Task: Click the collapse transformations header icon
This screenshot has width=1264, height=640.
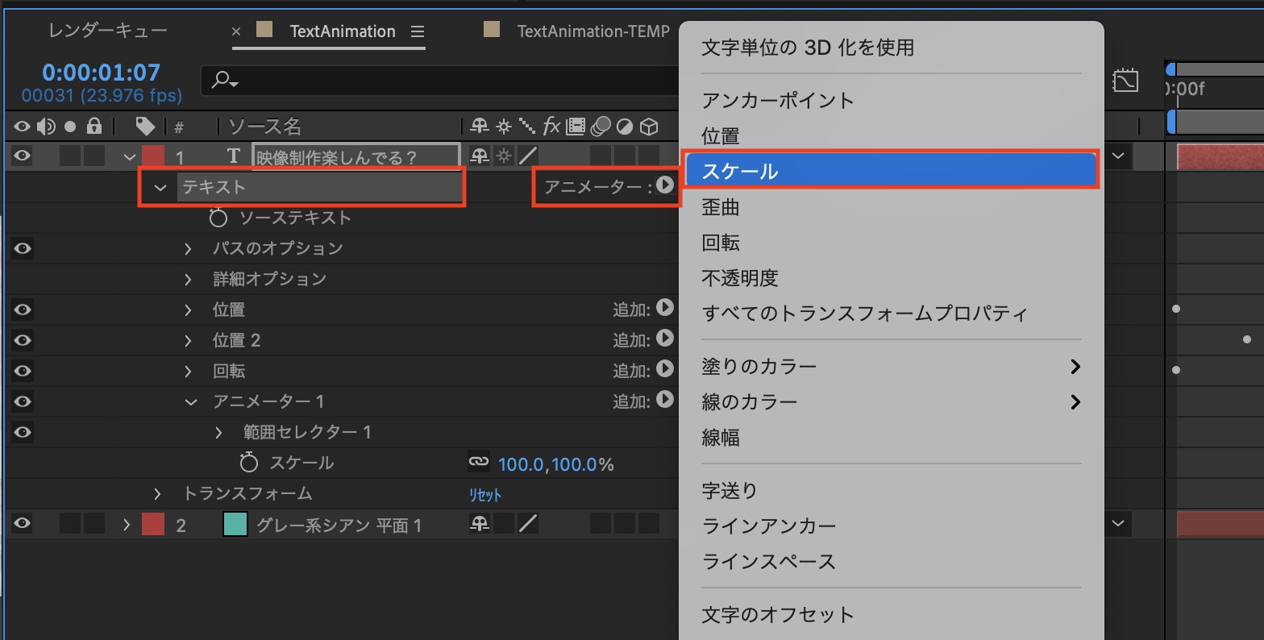Action: coord(504,127)
